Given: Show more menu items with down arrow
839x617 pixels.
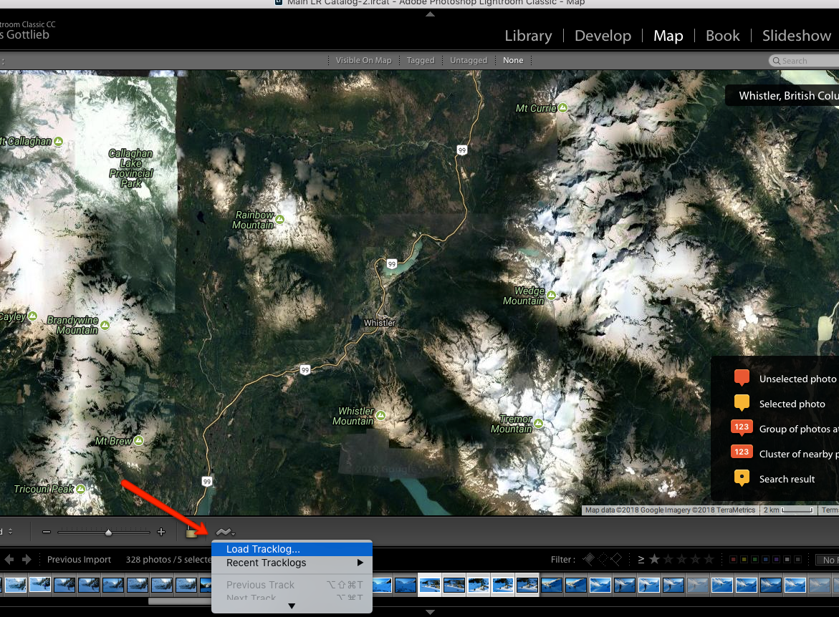Looking at the screenshot, I should tap(292, 606).
